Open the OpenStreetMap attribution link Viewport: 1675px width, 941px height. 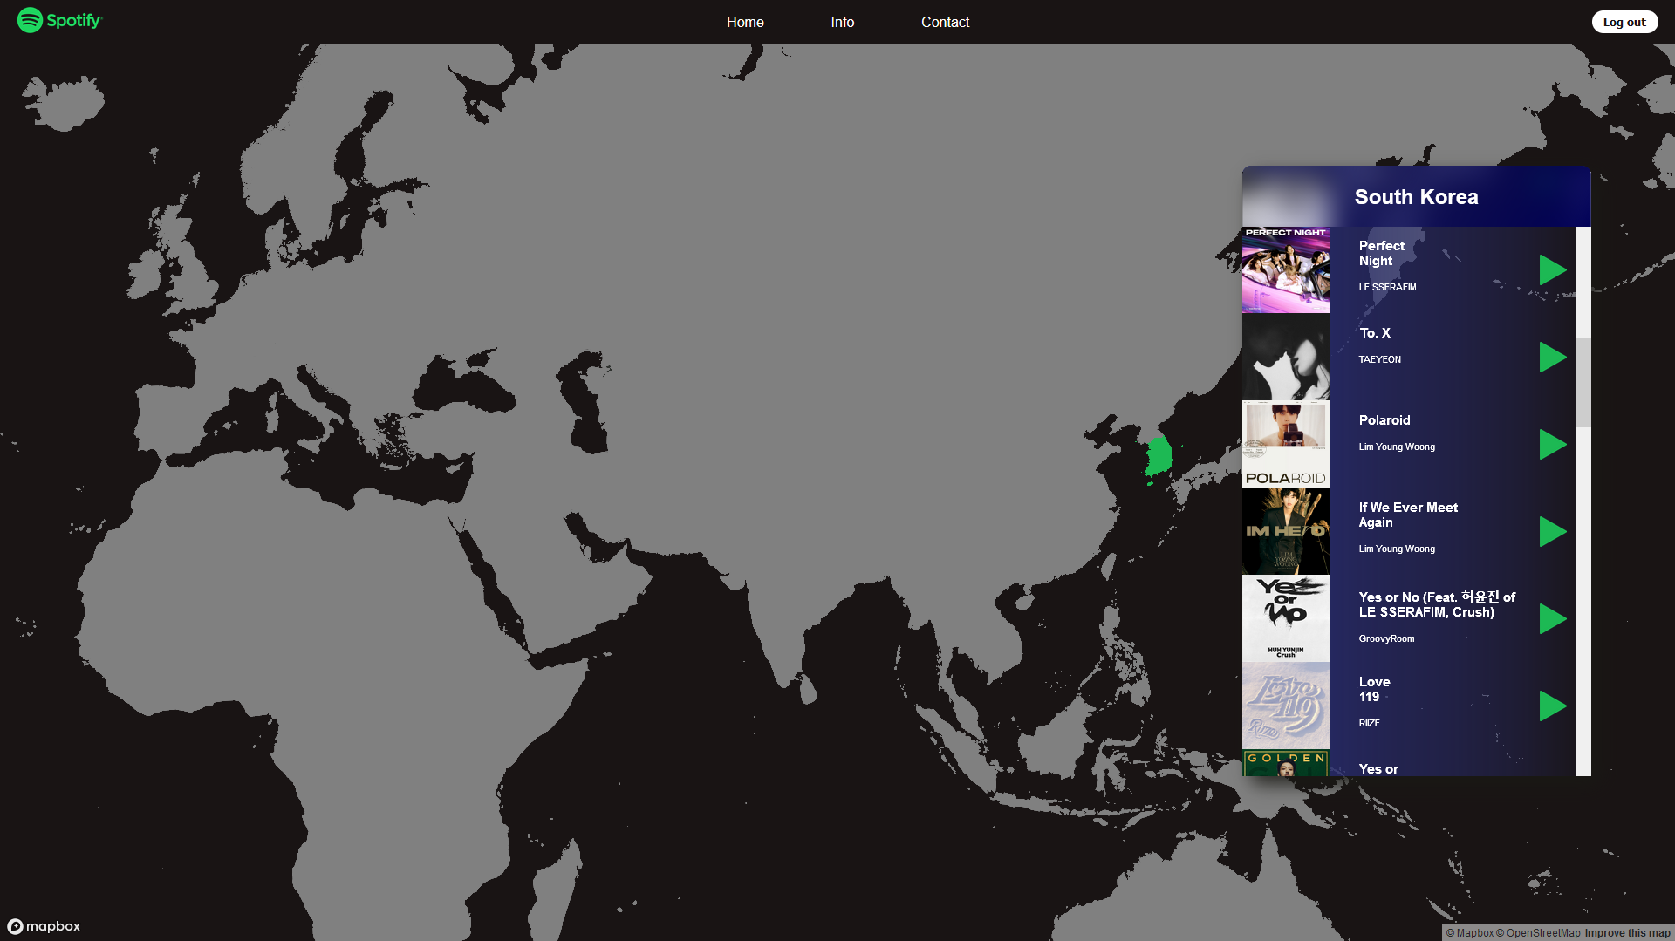pyautogui.click(x=1542, y=933)
